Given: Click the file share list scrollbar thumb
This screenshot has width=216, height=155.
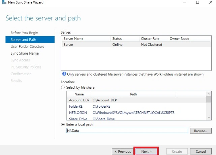Looking at the screenshot, I should pyautogui.click(x=209, y=99).
